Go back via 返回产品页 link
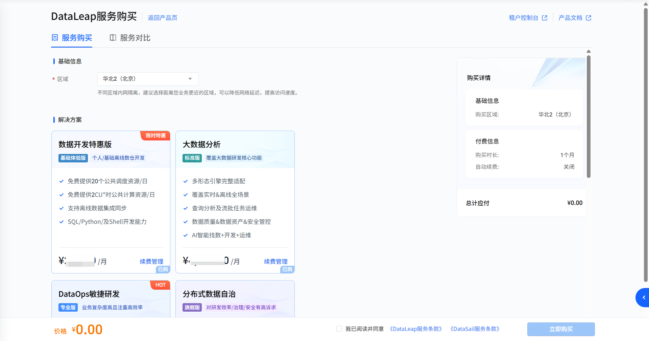 [163, 18]
